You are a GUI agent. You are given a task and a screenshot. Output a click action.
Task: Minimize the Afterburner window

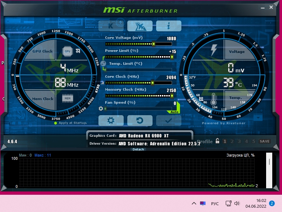pyautogui.click(x=263, y=8)
